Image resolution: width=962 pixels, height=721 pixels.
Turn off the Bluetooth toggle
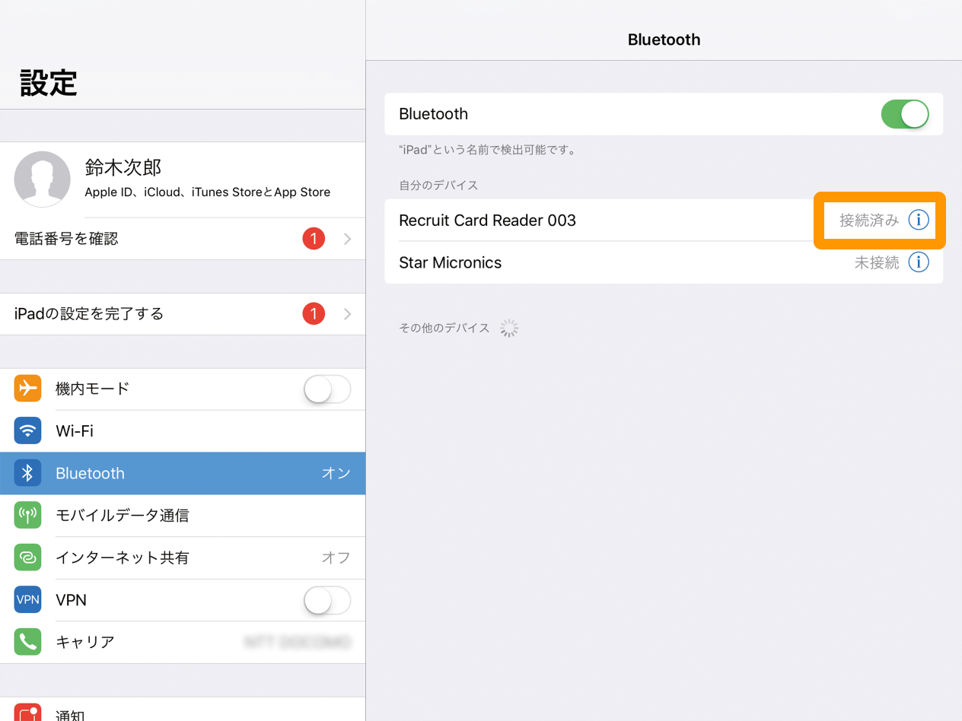click(905, 114)
